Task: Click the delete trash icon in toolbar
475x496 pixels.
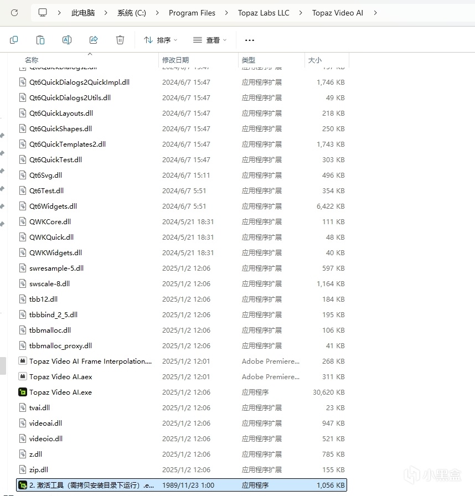Action: coord(120,40)
